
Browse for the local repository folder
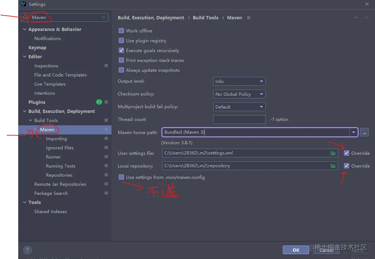333,166
